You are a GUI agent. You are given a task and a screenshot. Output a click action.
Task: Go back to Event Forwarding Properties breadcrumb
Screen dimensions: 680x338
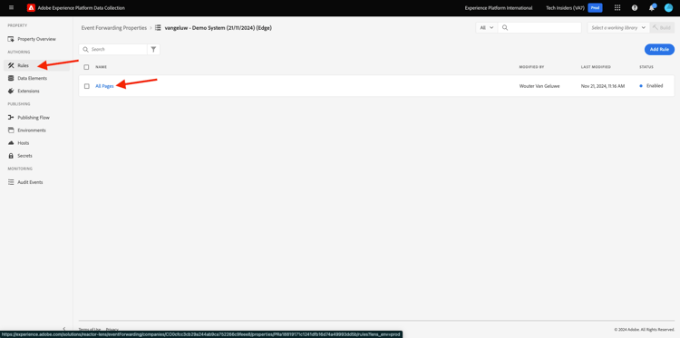pos(114,28)
